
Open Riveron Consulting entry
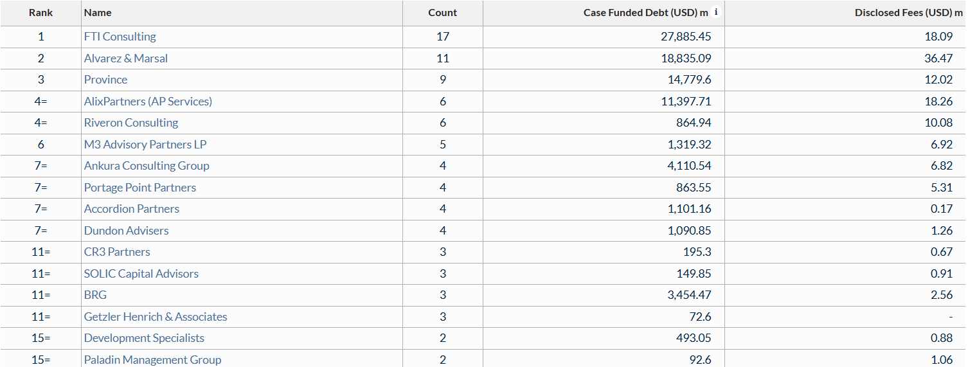(131, 123)
